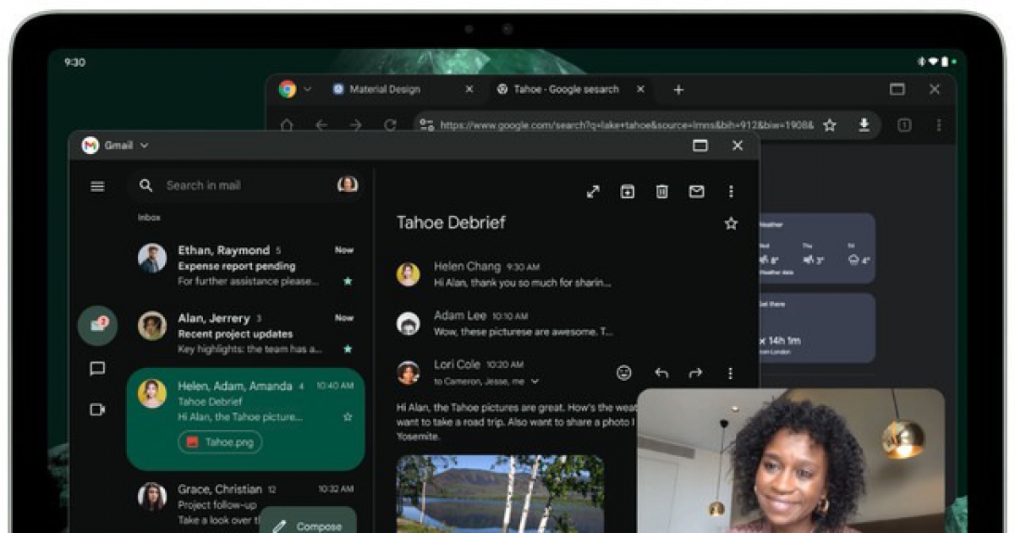Delete the Tahoe Debrief conversation
The height and width of the screenshot is (533, 1015).
tap(661, 192)
